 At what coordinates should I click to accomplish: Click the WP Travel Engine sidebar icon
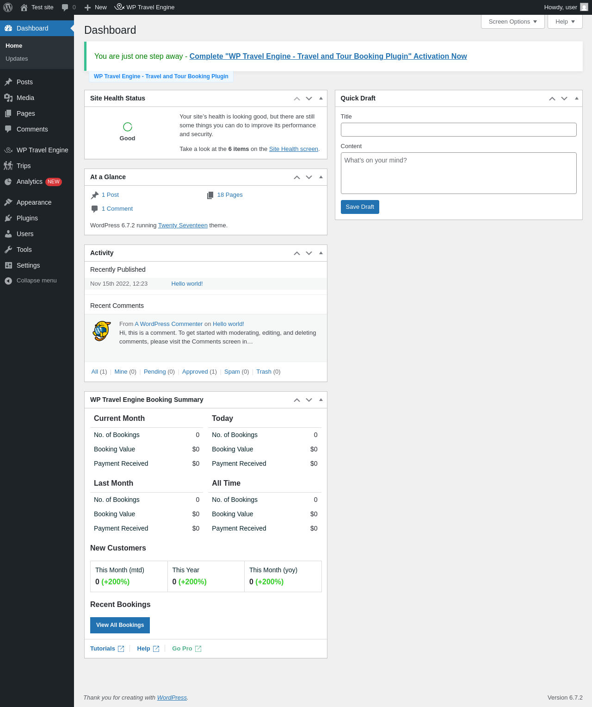click(x=8, y=150)
